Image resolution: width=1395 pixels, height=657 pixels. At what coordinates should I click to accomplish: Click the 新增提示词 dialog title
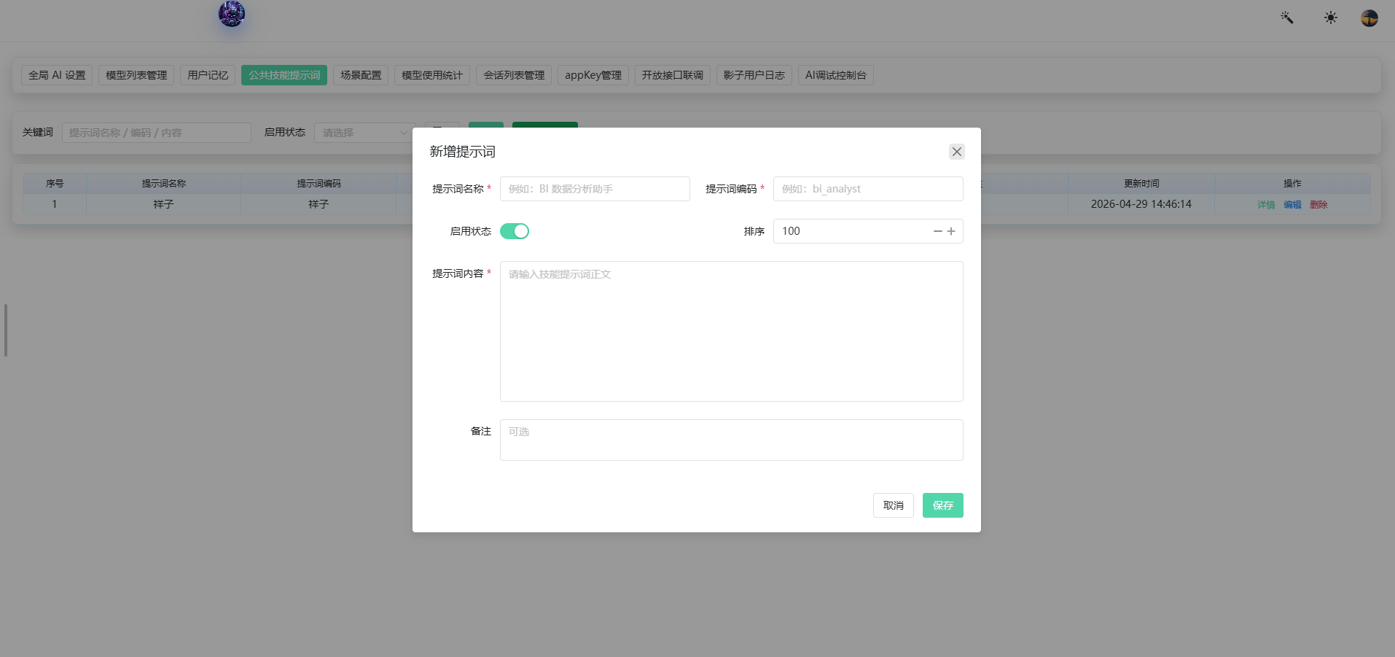pyautogui.click(x=463, y=152)
